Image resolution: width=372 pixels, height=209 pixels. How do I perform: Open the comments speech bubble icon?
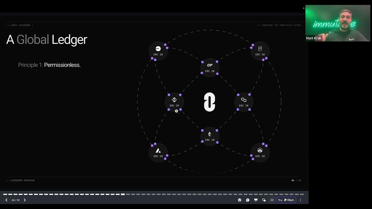click(248, 200)
